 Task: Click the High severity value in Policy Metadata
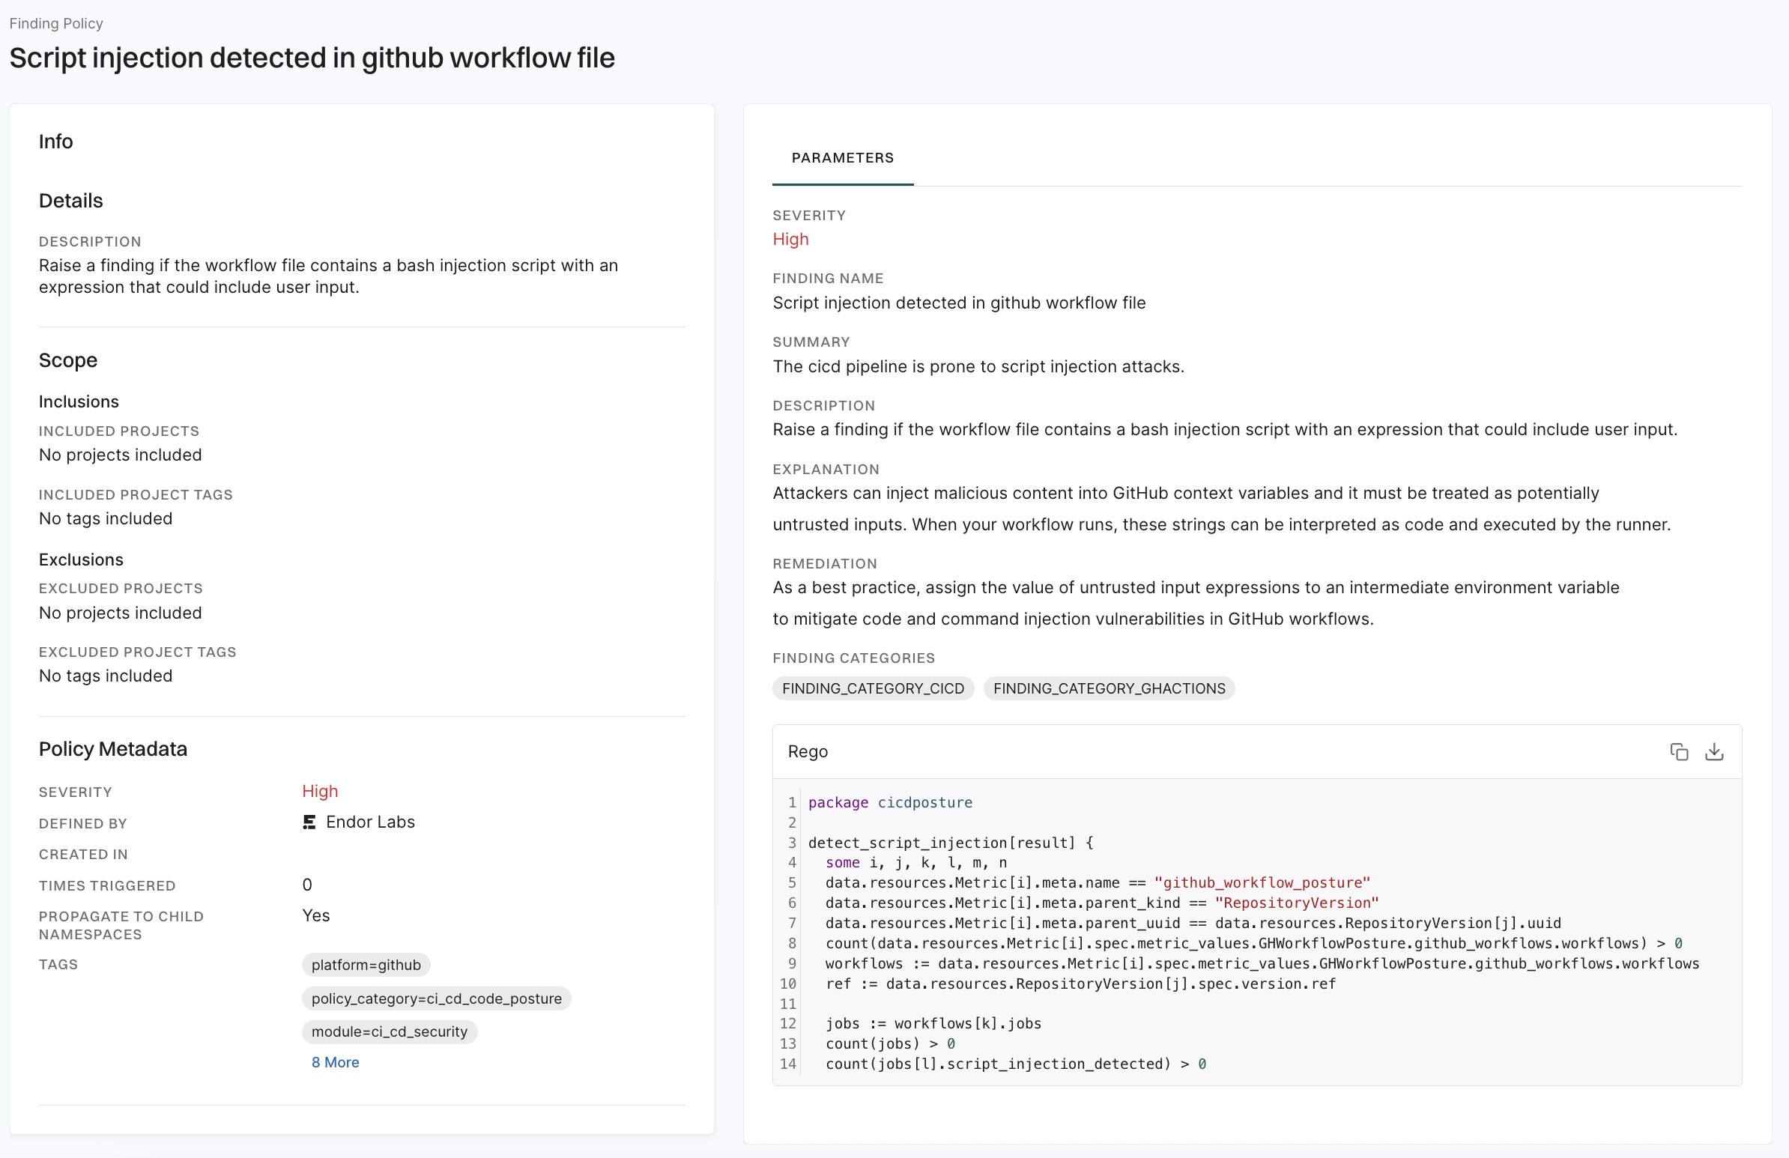(320, 791)
